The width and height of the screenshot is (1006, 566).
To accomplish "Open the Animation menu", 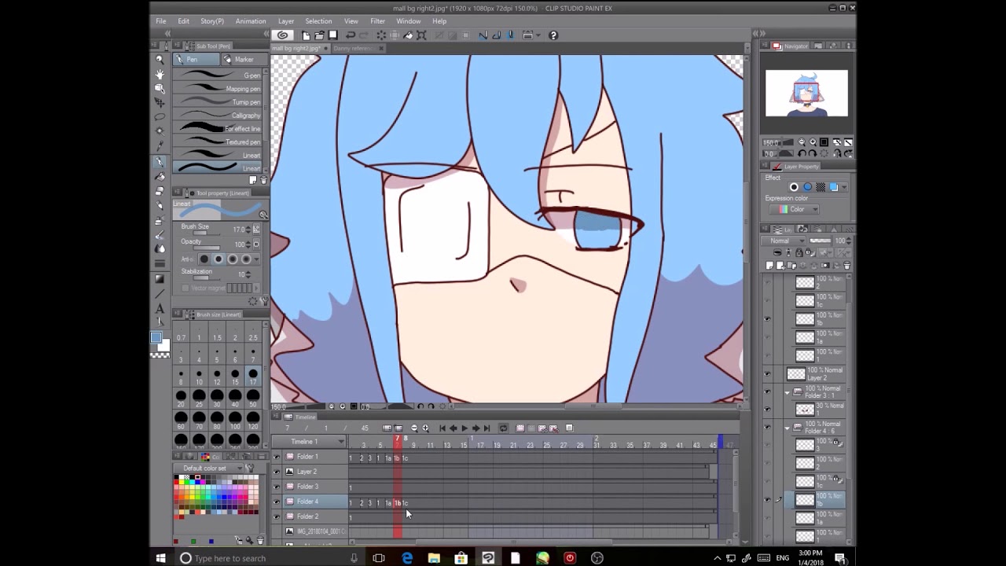I will (x=251, y=21).
